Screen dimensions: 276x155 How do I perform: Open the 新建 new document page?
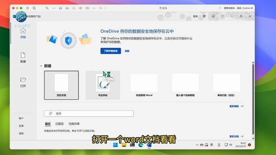point(23,58)
